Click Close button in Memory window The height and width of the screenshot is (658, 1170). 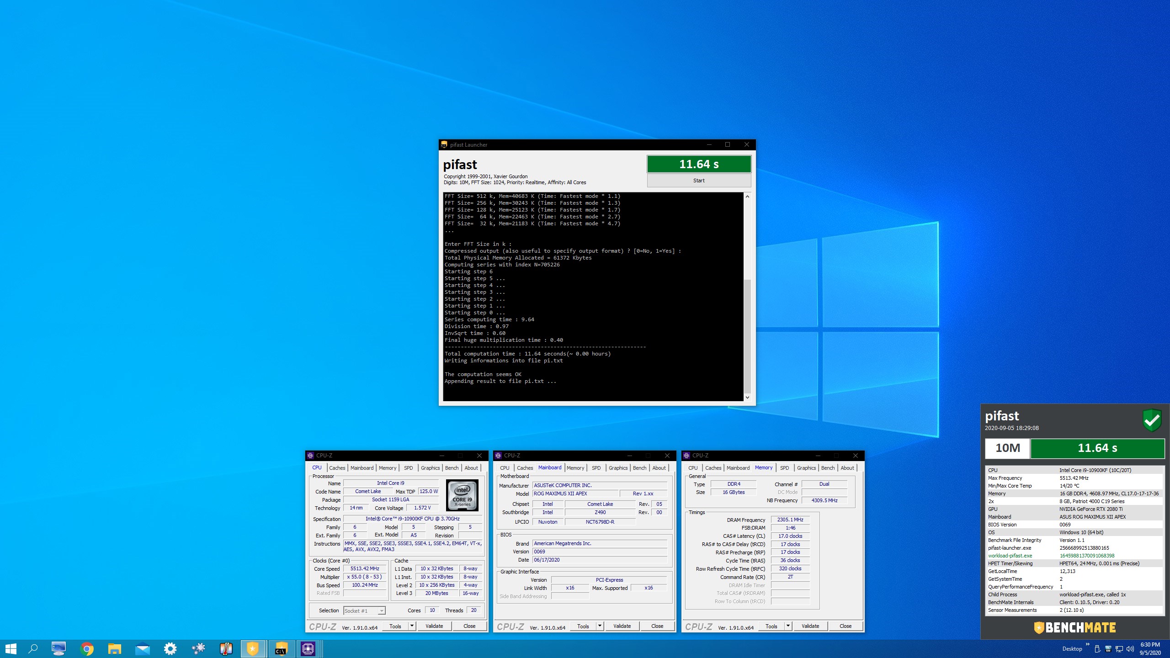846,626
